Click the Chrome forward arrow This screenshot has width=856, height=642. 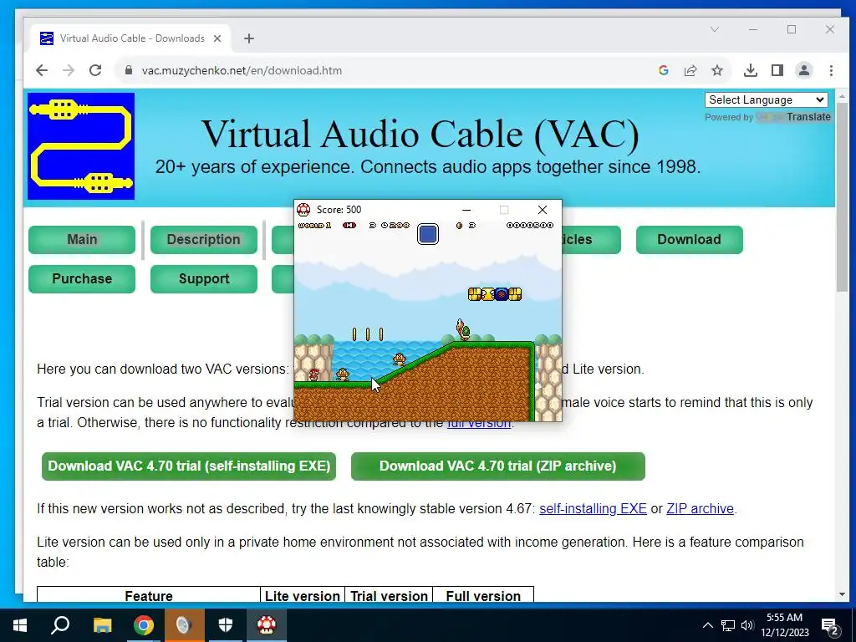[69, 70]
